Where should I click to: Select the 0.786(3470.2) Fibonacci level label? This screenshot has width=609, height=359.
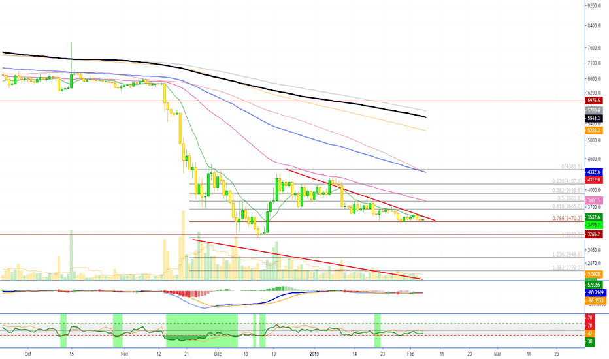coord(567,219)
